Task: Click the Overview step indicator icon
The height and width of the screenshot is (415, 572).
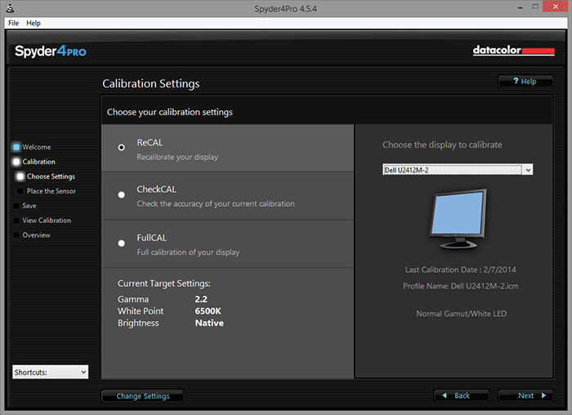Action: [16, 235]
